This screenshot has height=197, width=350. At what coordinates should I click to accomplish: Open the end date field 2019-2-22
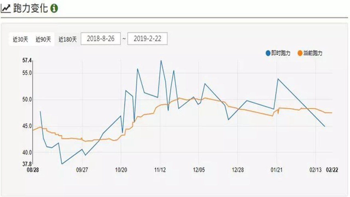pos(147,39)
